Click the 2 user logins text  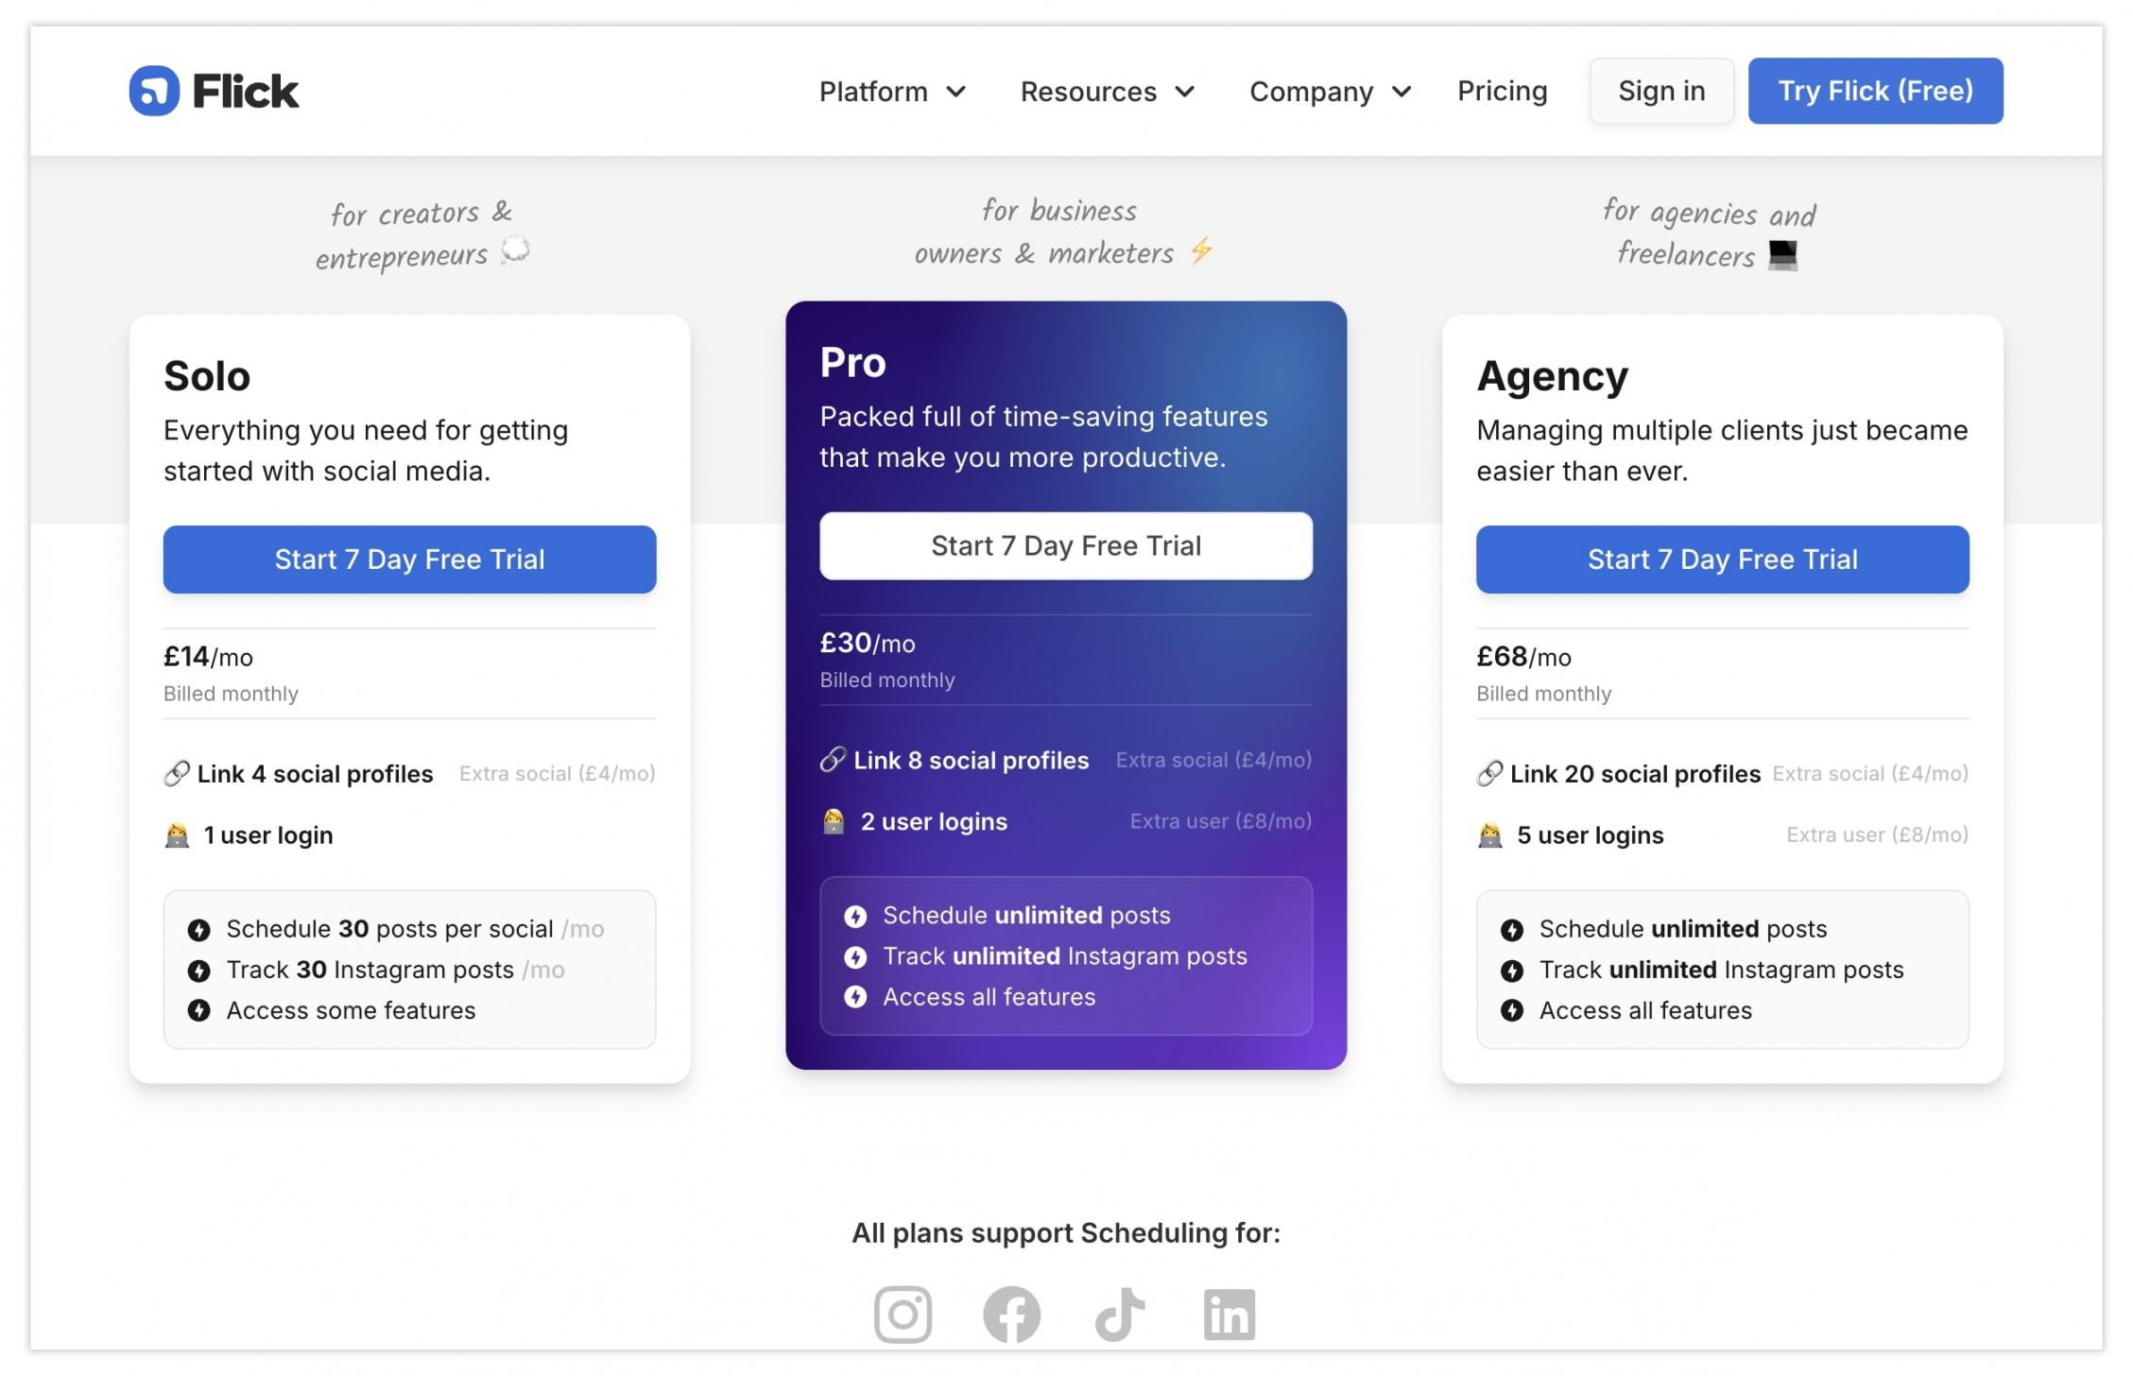pyautogui.click(x=934, y=822)
